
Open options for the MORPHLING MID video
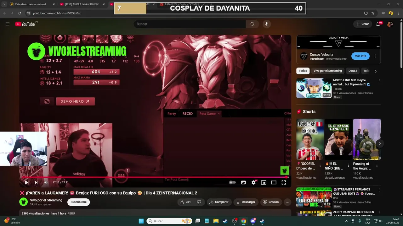379,81
